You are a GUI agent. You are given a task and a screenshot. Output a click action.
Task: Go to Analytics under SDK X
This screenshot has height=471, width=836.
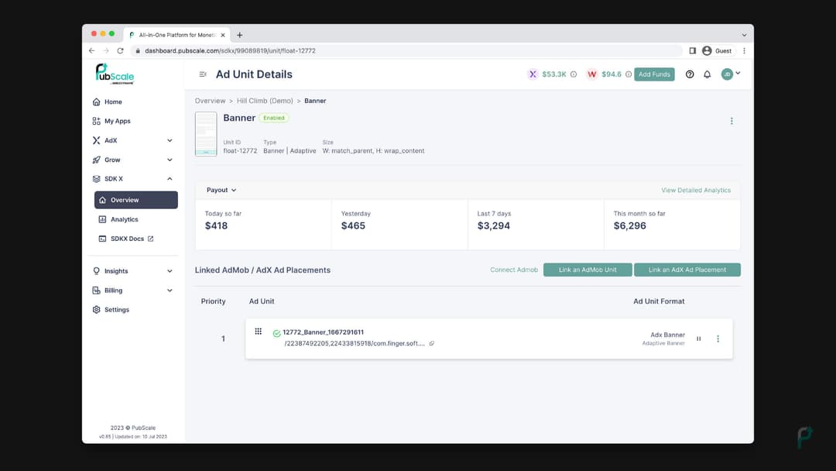point(124,219)
